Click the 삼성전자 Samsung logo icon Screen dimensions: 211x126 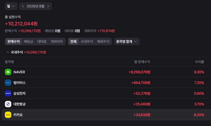(8, 93)
